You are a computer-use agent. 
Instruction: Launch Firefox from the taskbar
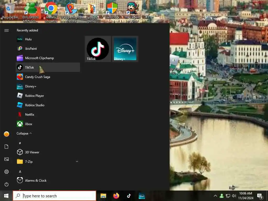116,196
